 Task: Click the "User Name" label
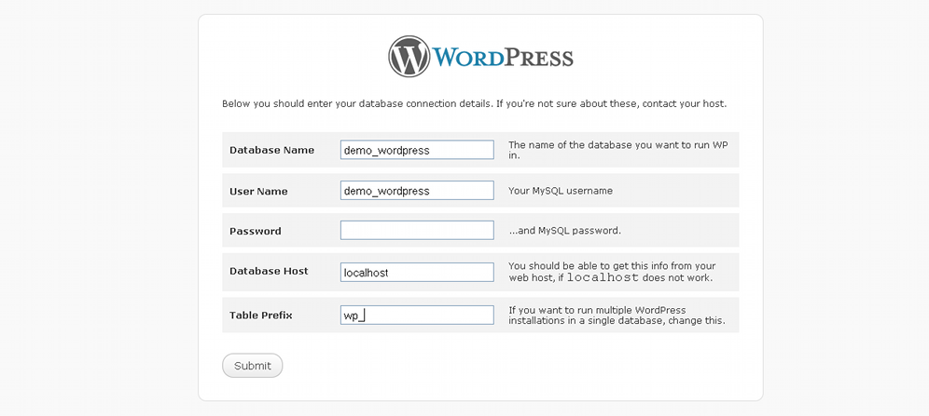[258, 192]
